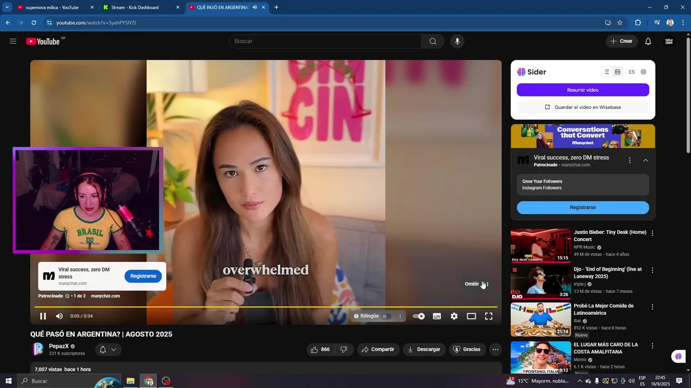Open options for Probé La Mejor Comida video
691x388 pixels.
(652, 307)
